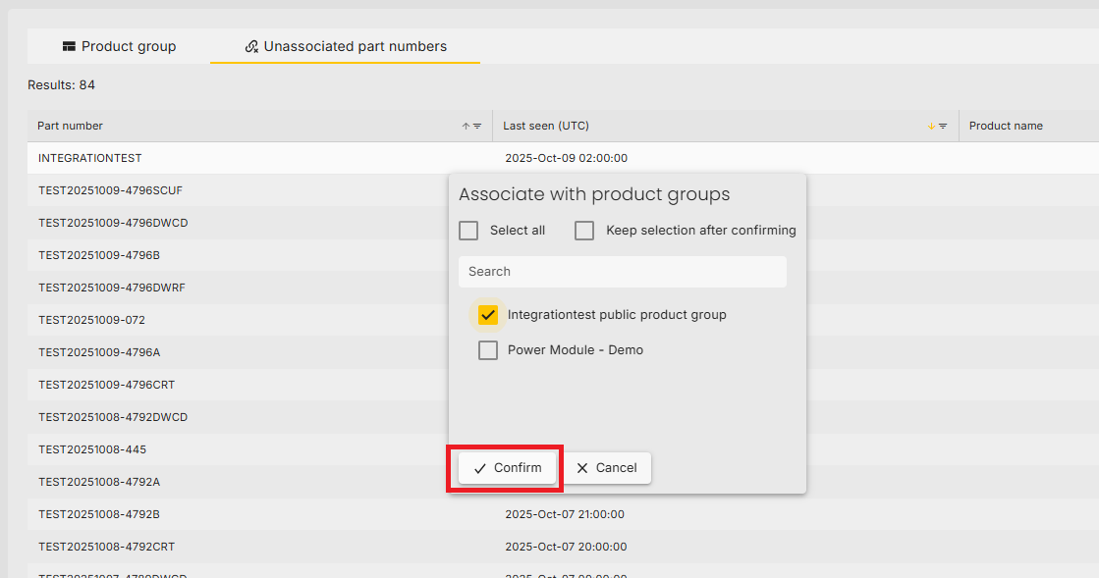Sort ascending by Part number arrow
Image resolution: width=1099 pixels, height=578 pixels.
pyautogui.click(x=466, y=127)
